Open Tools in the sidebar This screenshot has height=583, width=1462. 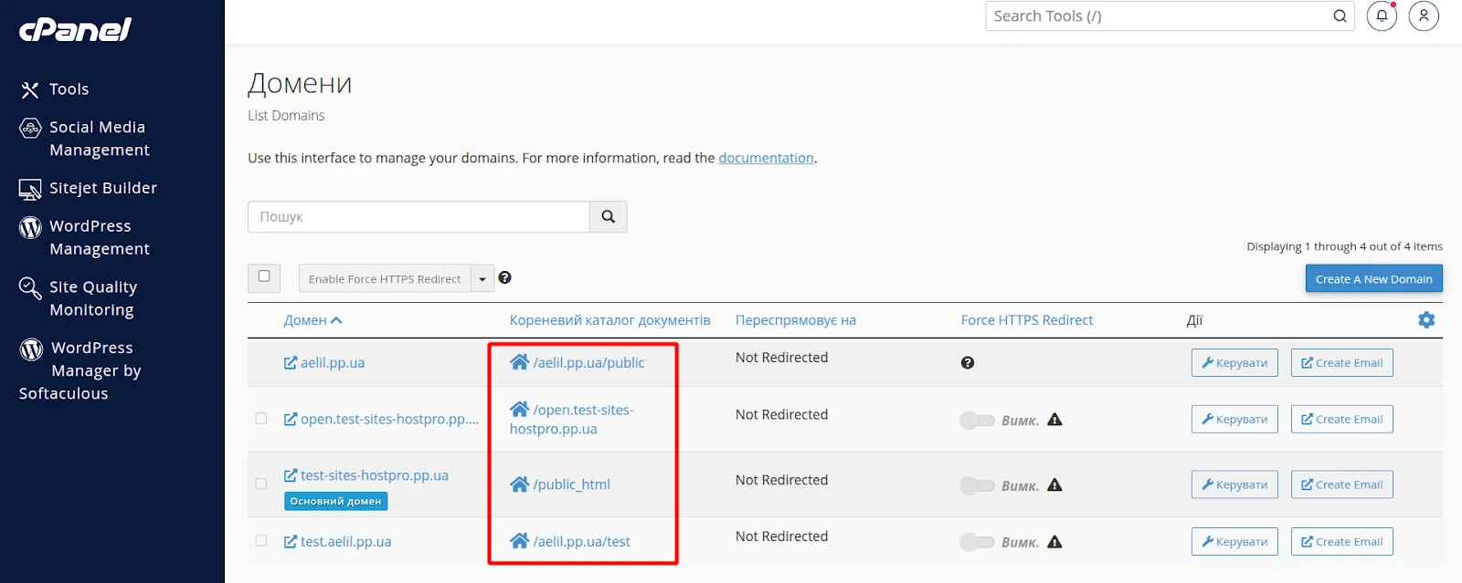[x=55, y=89]
